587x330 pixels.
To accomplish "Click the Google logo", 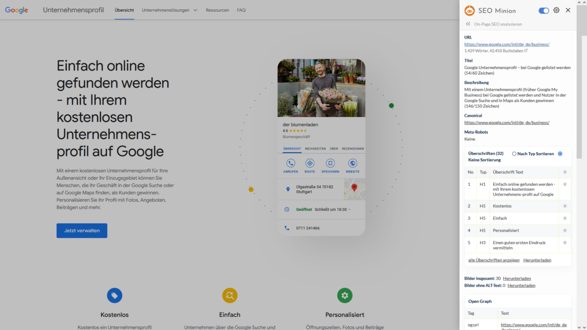I will [x=17, y=10].
